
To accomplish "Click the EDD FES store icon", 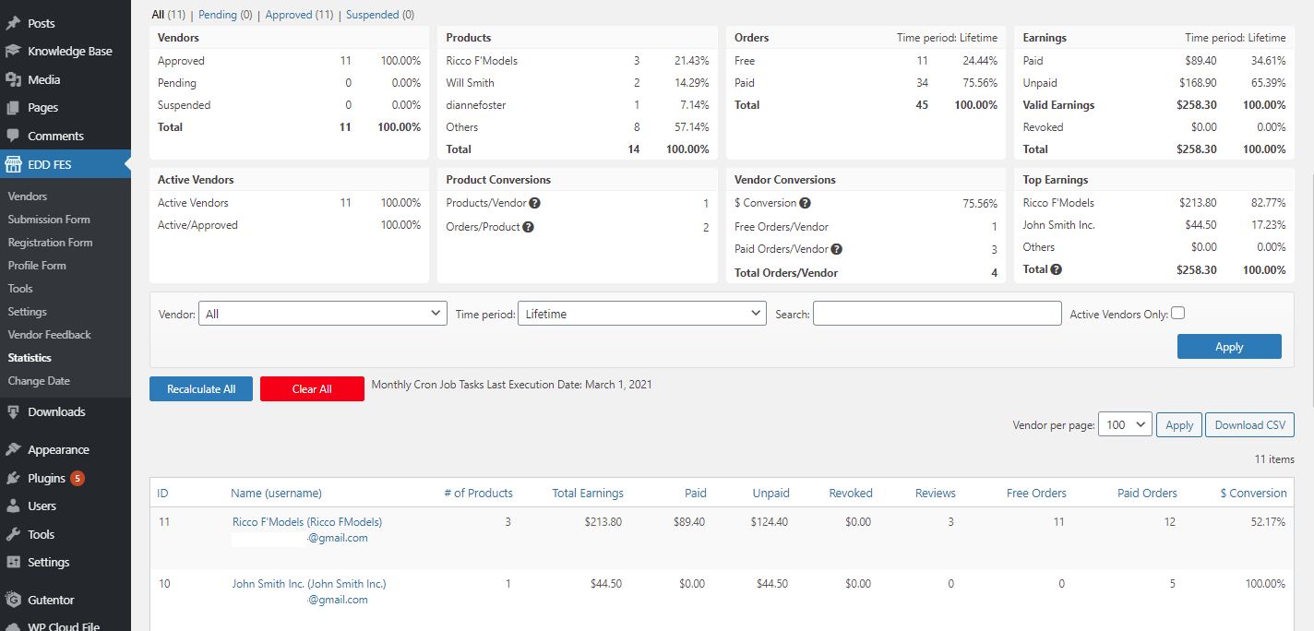I will coord(13,164).
